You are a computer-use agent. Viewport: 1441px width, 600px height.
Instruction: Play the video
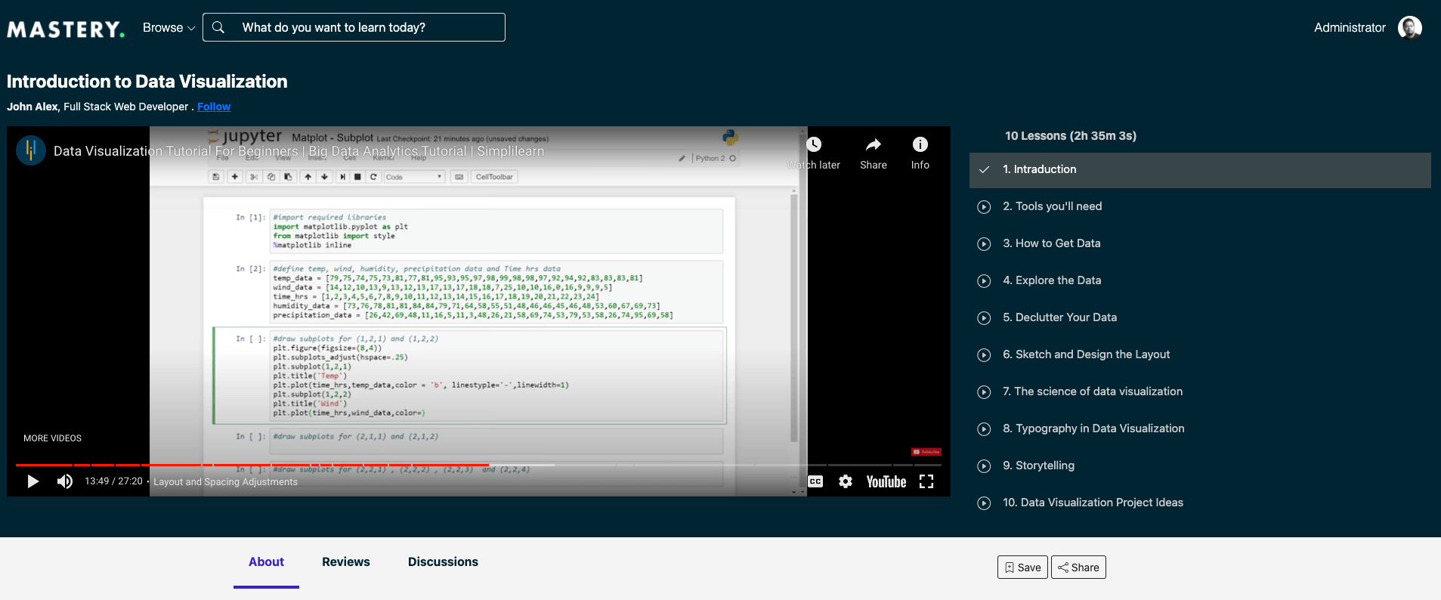32,481
